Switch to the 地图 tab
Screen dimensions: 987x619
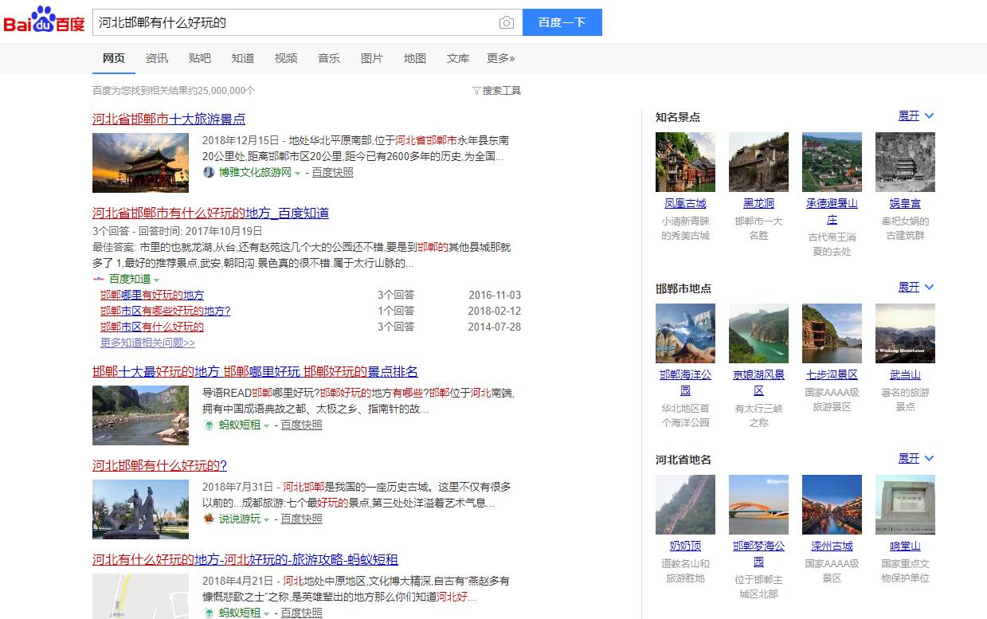coord(414,58)
